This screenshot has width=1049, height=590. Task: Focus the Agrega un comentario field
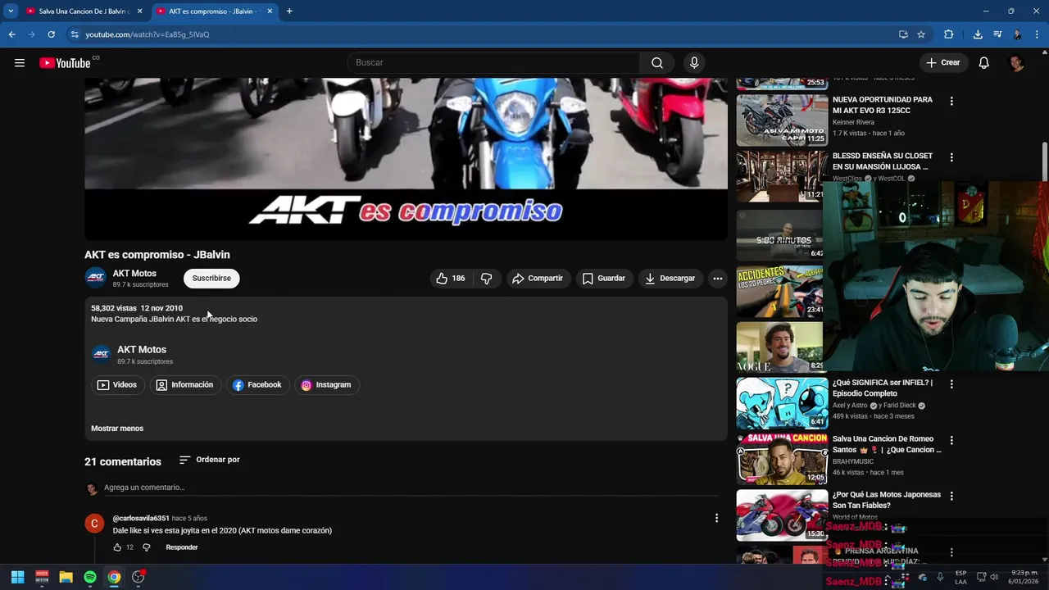411,488
